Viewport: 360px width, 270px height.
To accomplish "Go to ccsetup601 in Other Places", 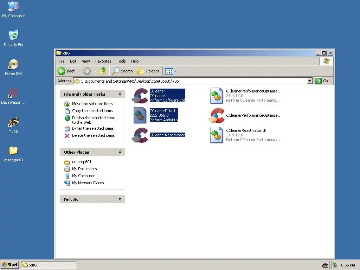I will point(82,162).
